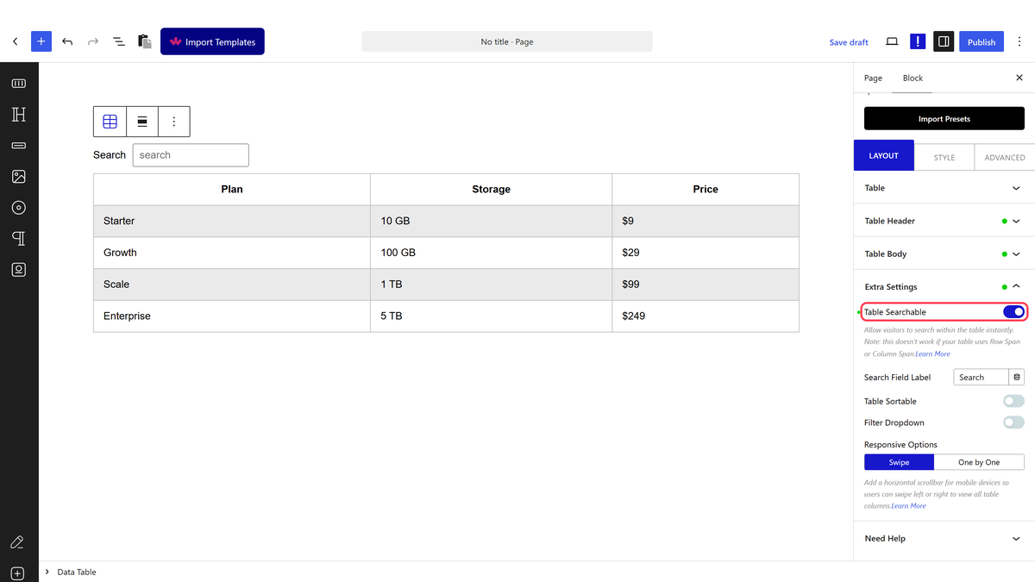Enable the Filter Dropdown toggle
This screenshot has width=1035, height=582.
(x=1013, y=422)
